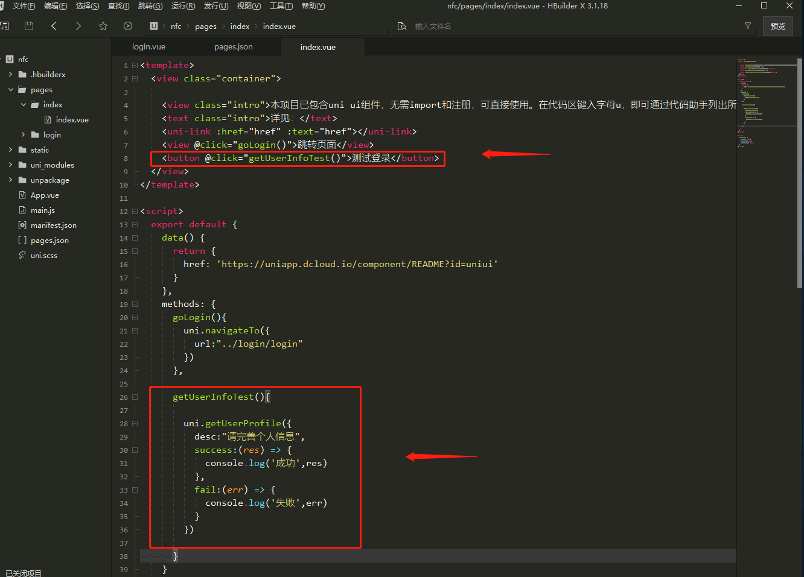The width and height of the screenshot is (804, 577).
Task: Open manifest.json in project tree
Action: 53,225
